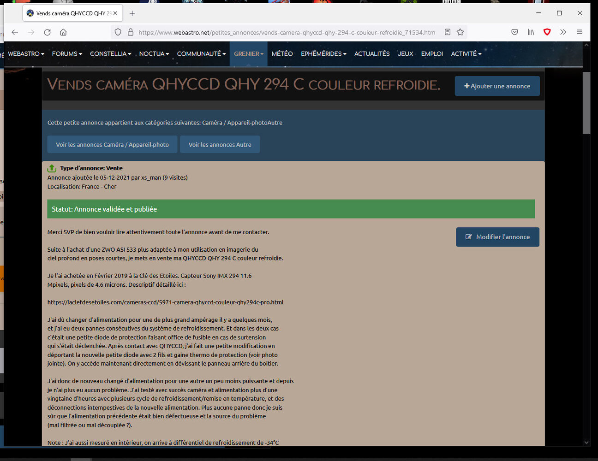This screenshot has height=461, width=598.
Task: Save the page to Pocket
Action: 514,32
